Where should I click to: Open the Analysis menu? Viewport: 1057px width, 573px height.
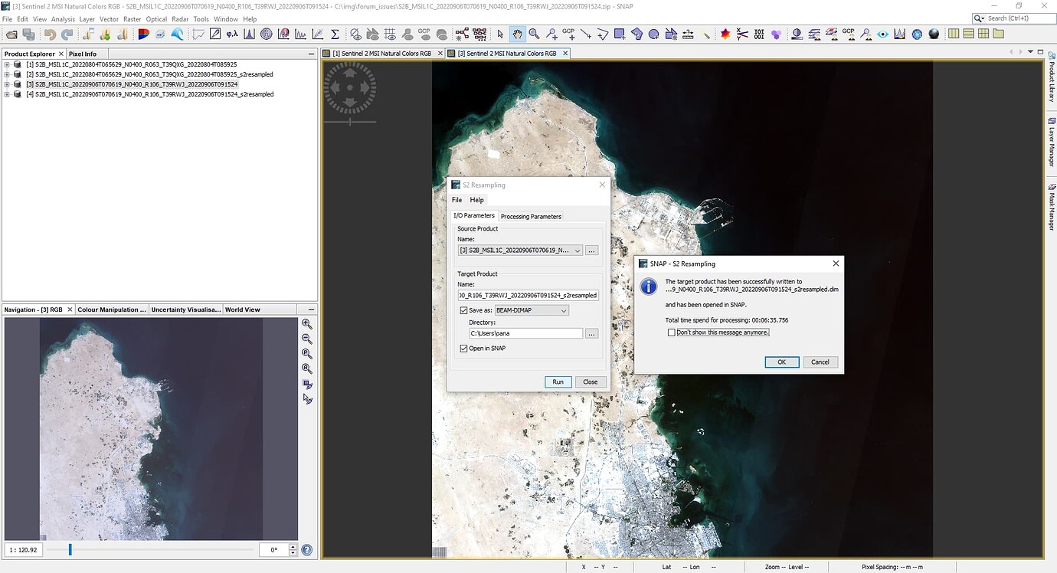[62, 18]
